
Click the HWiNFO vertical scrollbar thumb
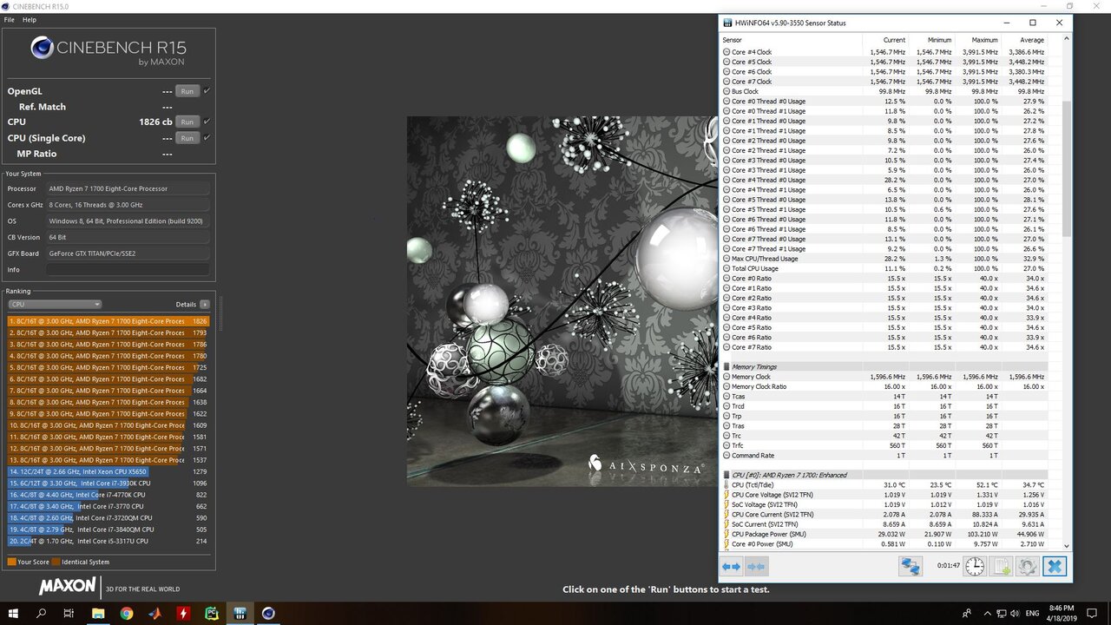click(1068, 168)
